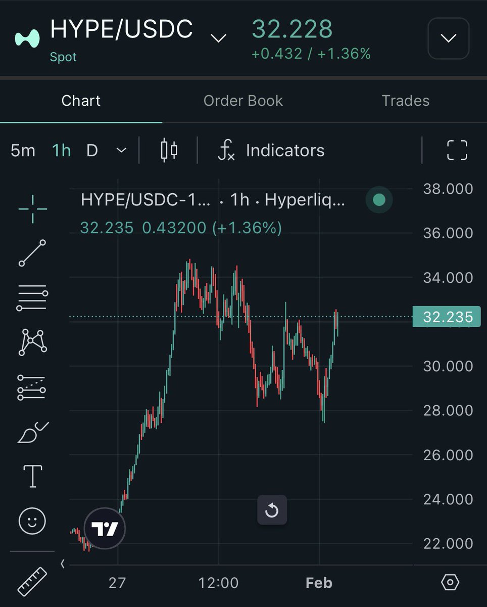Viewport: 487px width, 607px height.
Task: Switch to the Order Book tab
Action: (x=243, y=101)
